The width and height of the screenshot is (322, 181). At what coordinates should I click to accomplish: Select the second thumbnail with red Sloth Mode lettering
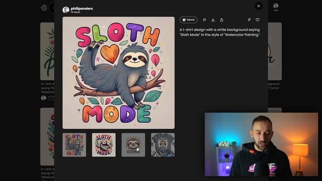pos(104,145)
